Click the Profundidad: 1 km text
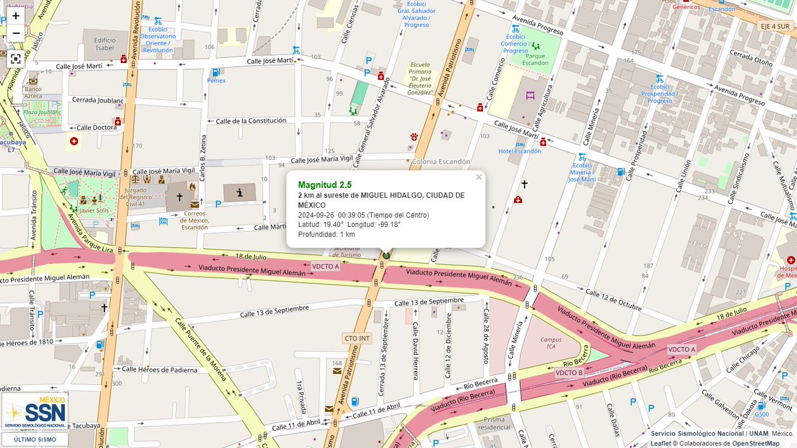The height and width of the screenshot is (448, 797). (327, 234)
